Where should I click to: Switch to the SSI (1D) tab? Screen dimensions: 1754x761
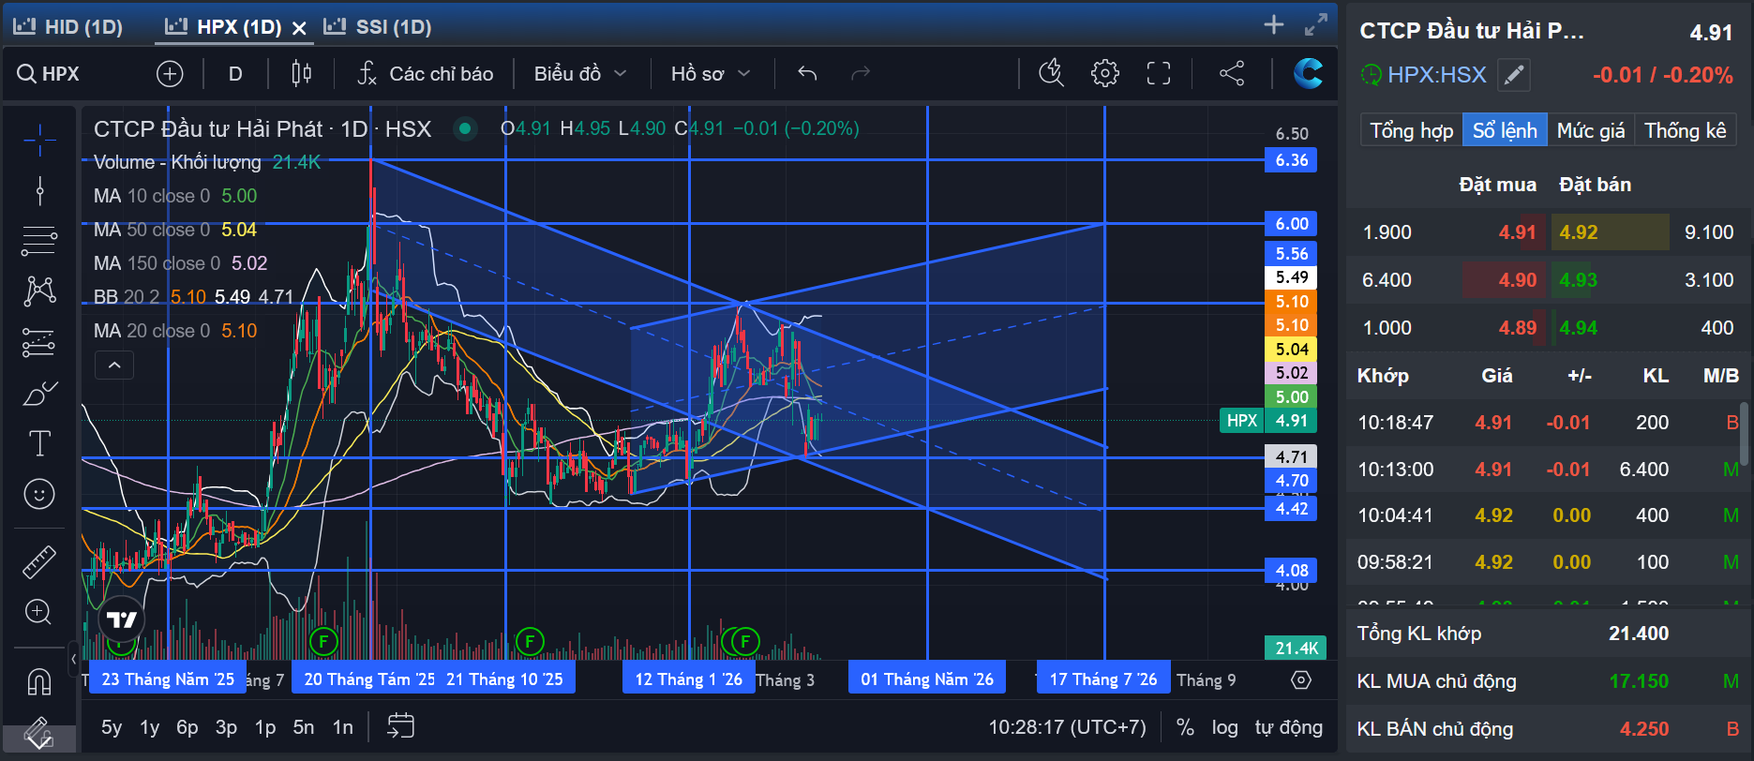point(377,27)
